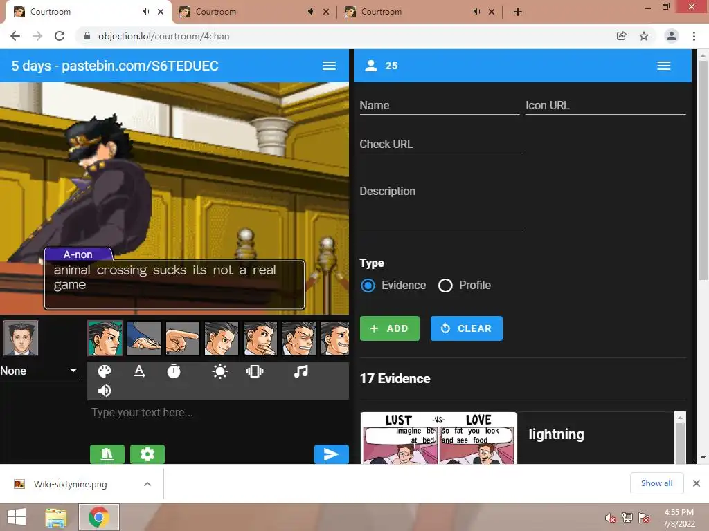Focus the Check URL input field
This screenshot has height=531, width=709.
(441, 145)
